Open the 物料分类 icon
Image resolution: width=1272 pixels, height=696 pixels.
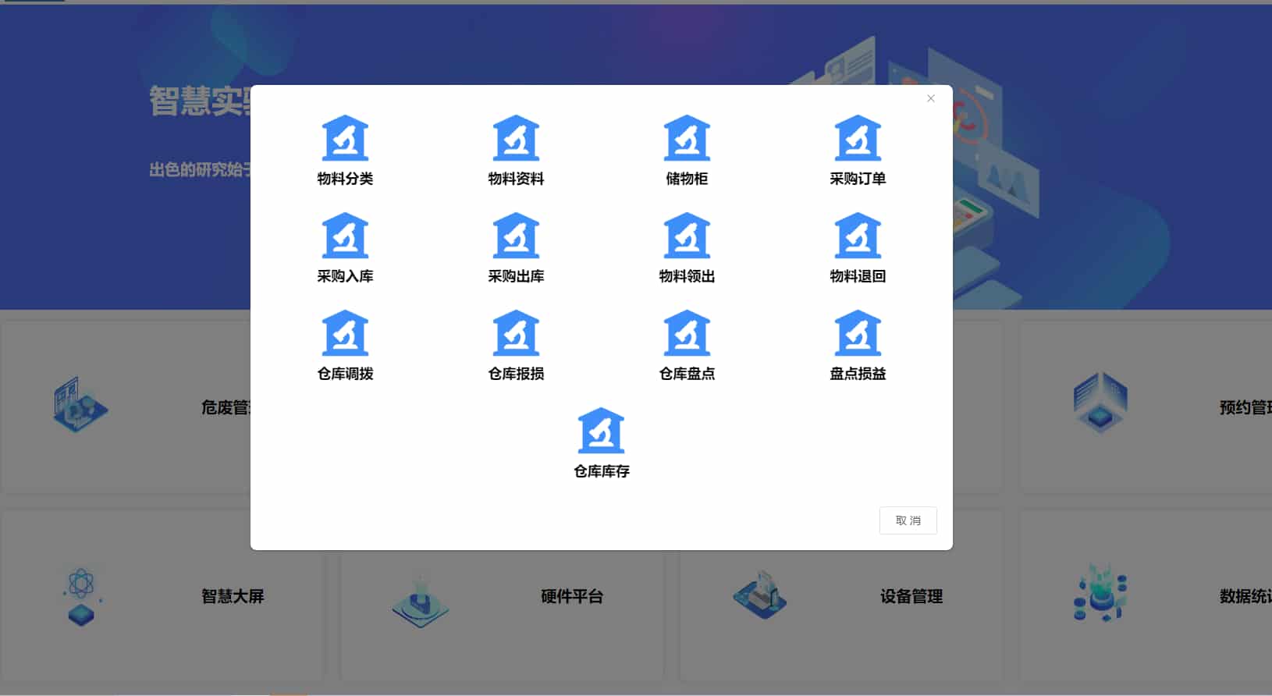pos(345,137)
